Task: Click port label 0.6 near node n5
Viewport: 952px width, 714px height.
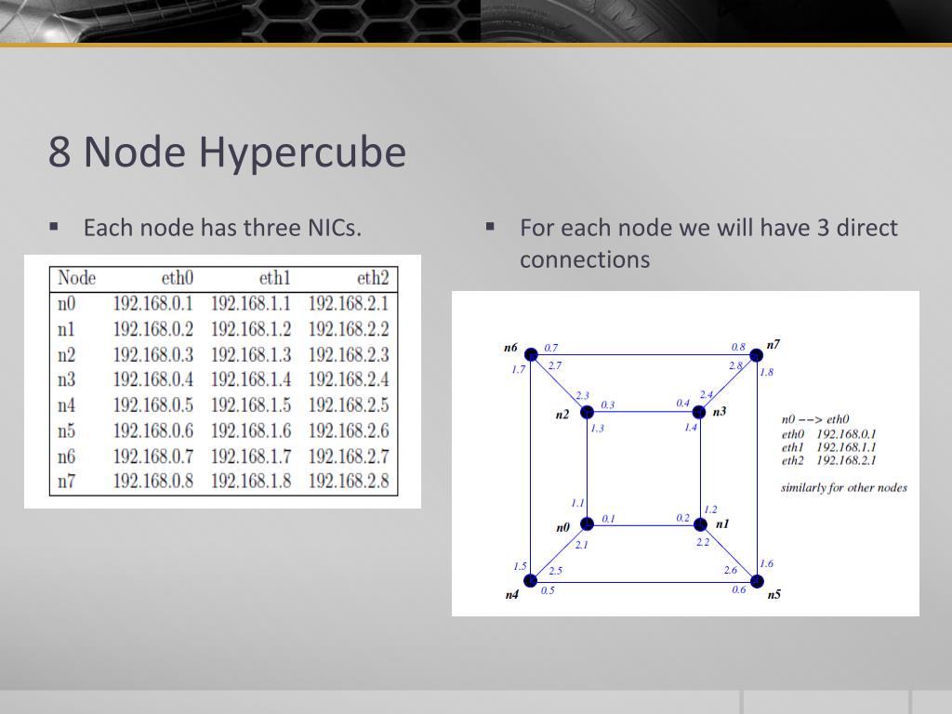Action: [739, 589]
